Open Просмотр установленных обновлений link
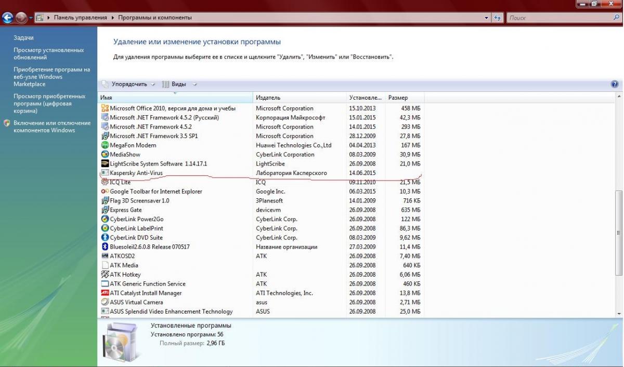 point(48,54)
